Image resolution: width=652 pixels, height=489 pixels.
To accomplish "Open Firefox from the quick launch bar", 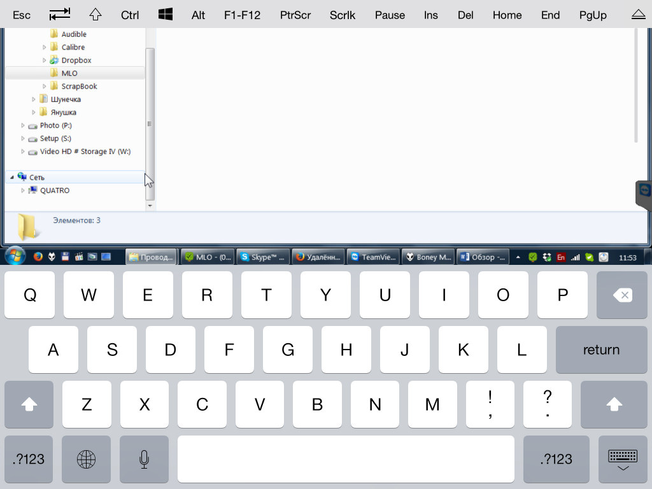I will tap(38, 257).
